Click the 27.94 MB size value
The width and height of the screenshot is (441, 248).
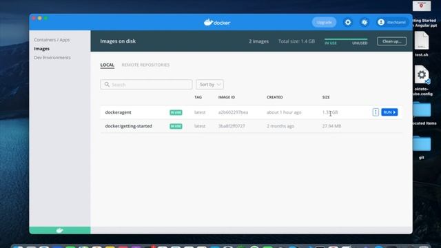click(x=331, y=126)
